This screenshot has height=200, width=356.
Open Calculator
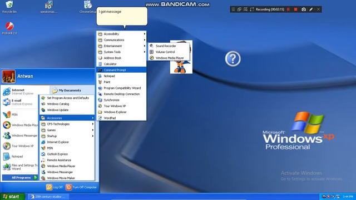(121, 64)
